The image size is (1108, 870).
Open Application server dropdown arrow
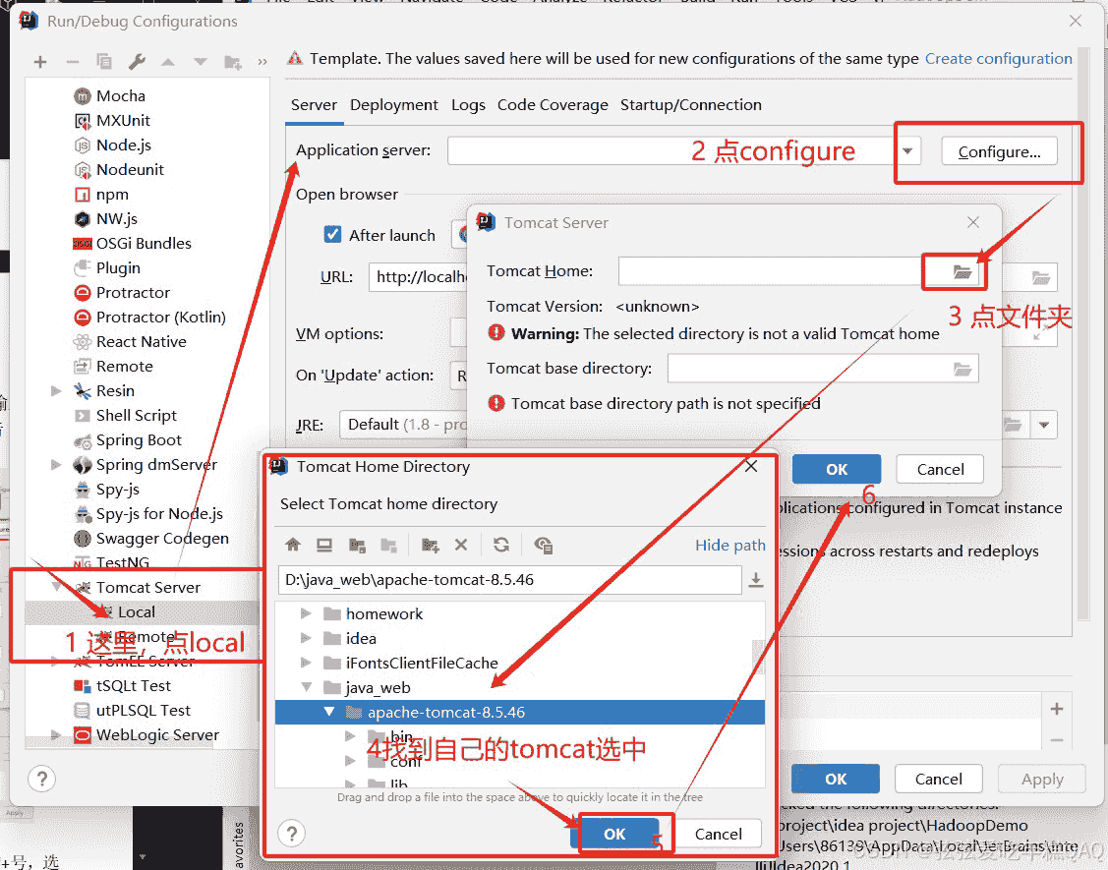[x=907, y=151]
